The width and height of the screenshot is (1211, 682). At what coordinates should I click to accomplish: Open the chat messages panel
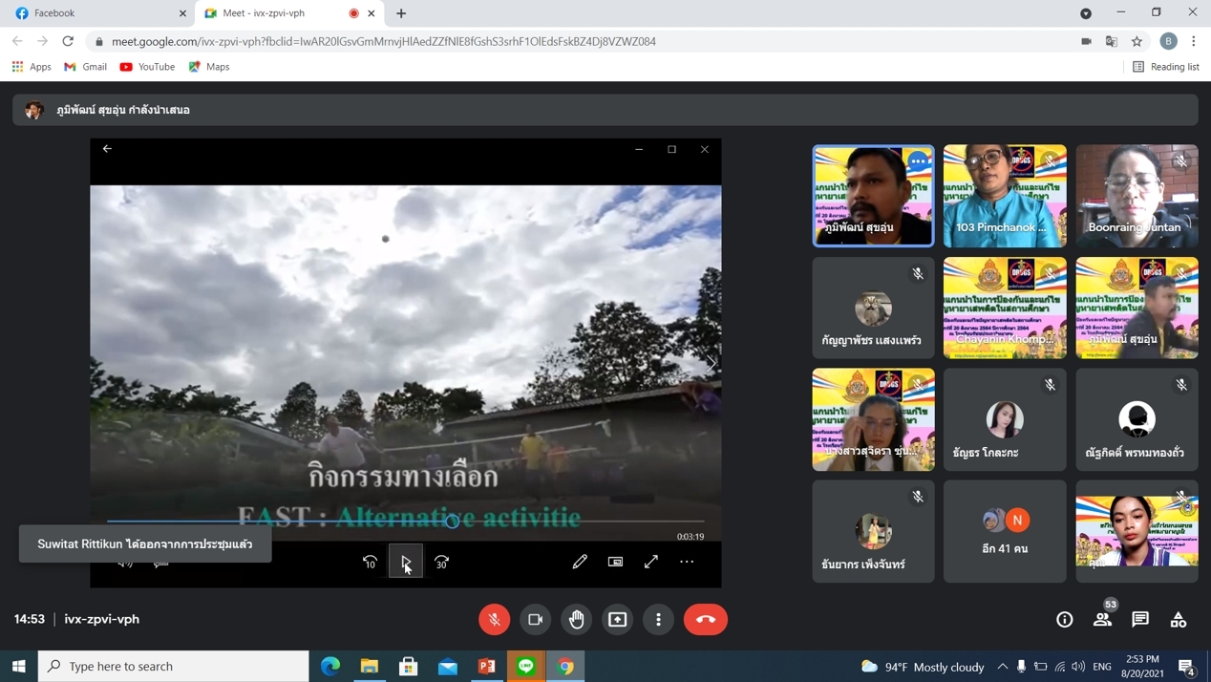[1140, 619]
